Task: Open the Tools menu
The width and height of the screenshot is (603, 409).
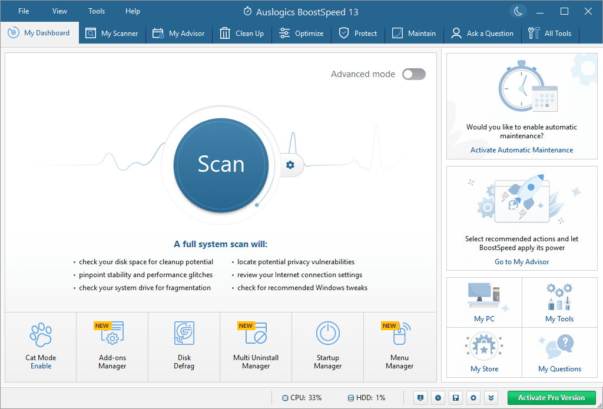Action: pos(97,11)
